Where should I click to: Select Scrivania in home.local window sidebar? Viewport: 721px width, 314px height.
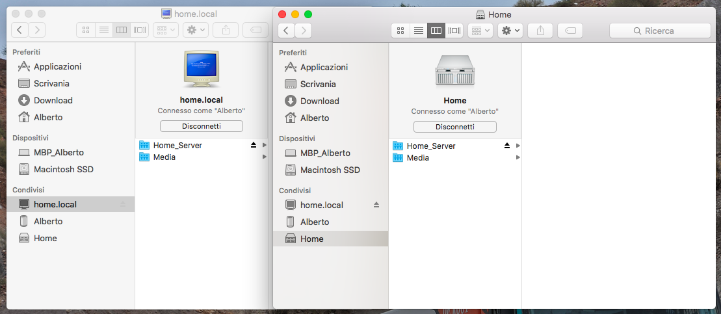[51, 83]
